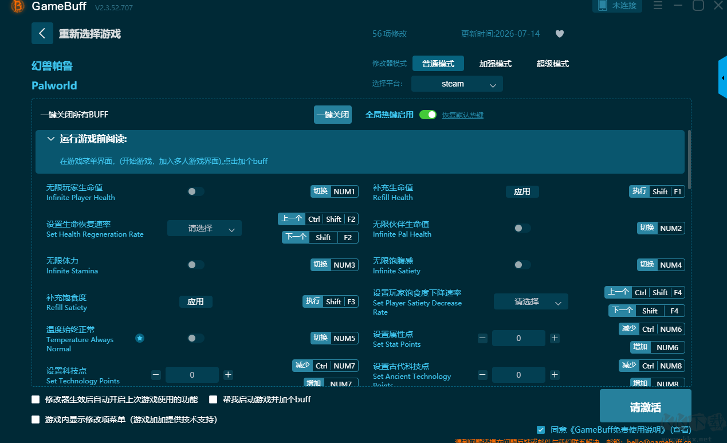This screenshot has height=443, width=727.
Task: Click the phone connection status icon
Action: (x=602, y=5)
